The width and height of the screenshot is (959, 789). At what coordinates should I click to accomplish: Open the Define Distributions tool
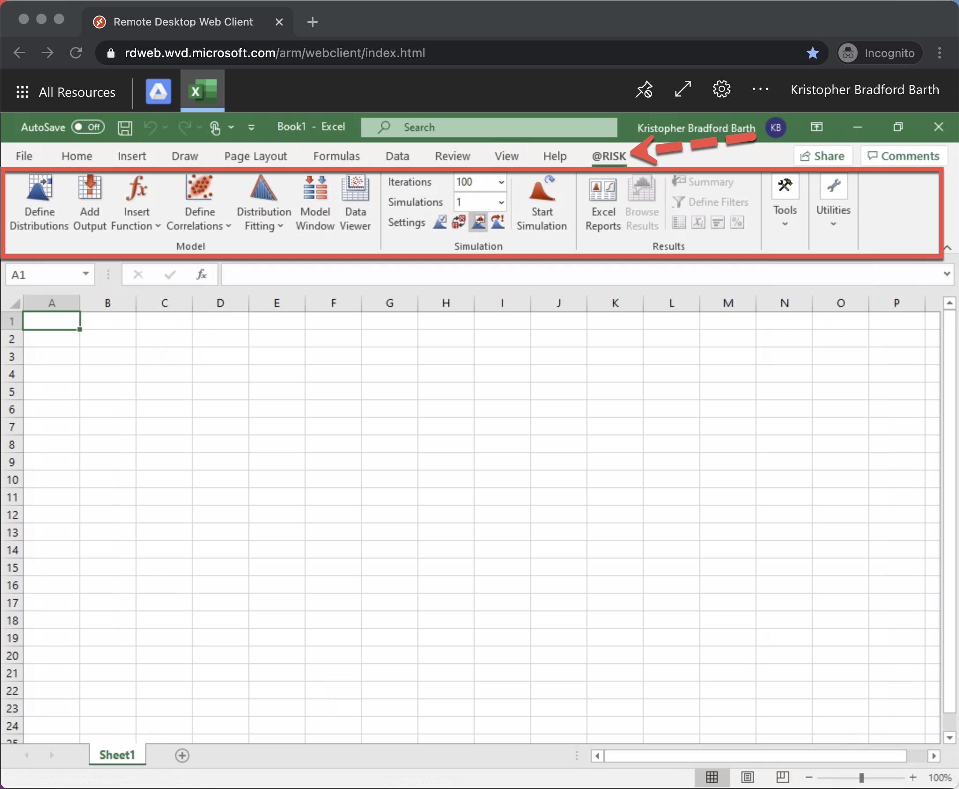click(x=39, y=203)
